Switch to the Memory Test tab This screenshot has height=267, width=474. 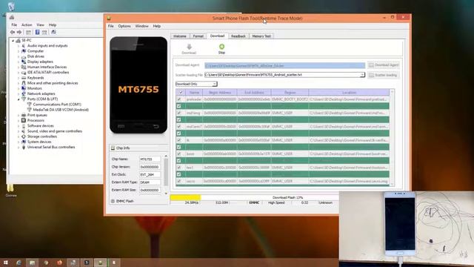(x=261, y=36)
